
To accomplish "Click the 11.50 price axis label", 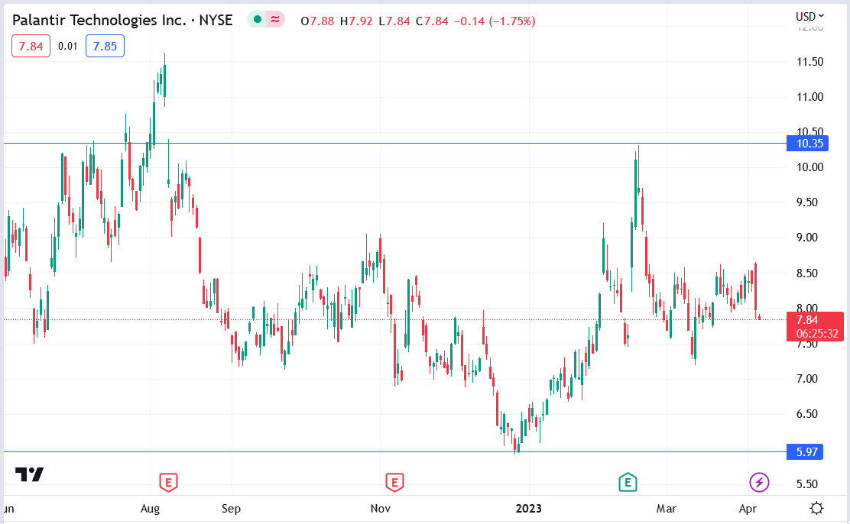I will pos(810,62).
